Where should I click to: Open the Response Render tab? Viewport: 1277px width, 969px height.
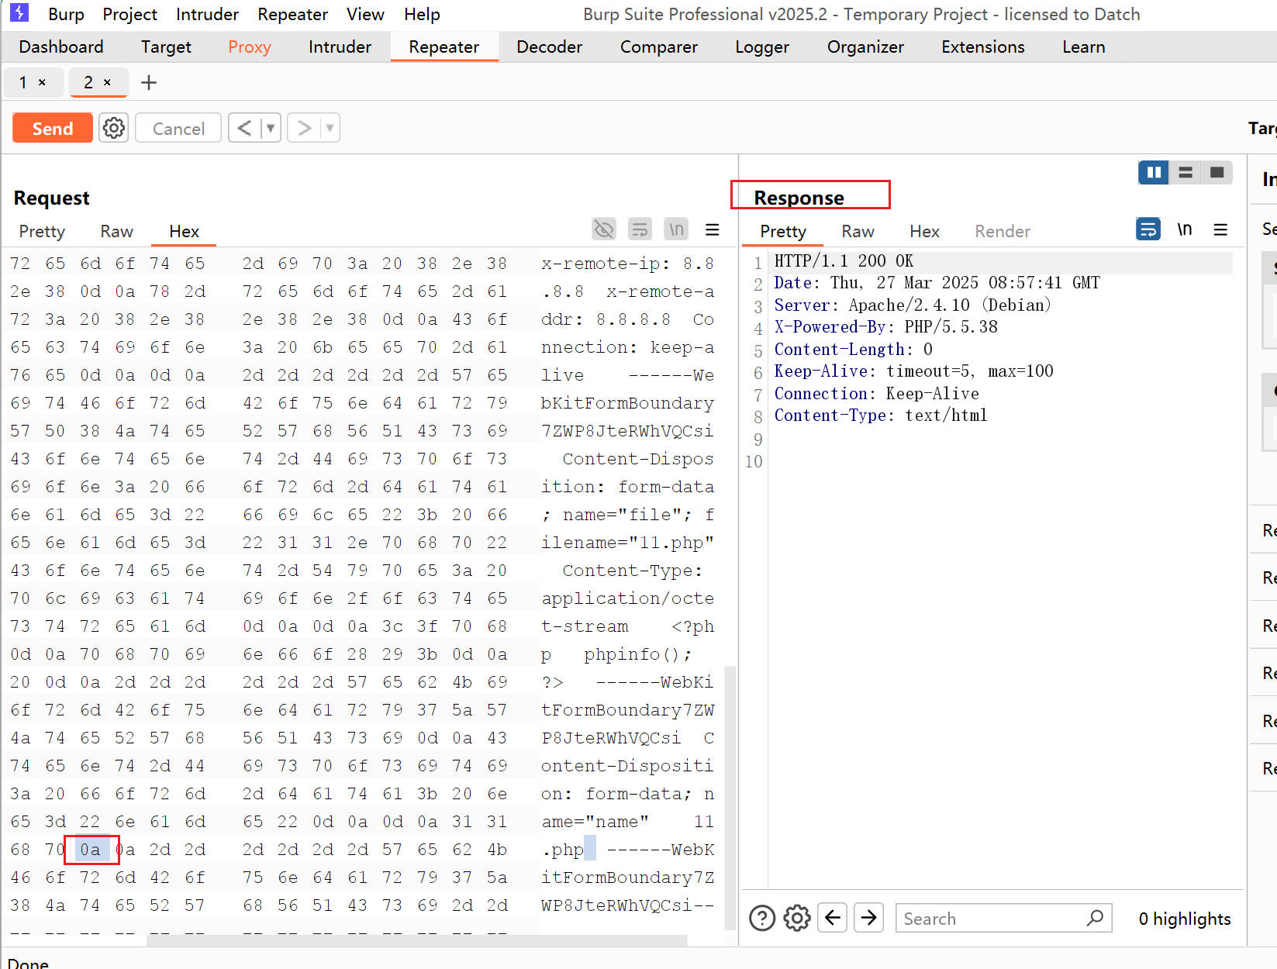pos(1003,231)
